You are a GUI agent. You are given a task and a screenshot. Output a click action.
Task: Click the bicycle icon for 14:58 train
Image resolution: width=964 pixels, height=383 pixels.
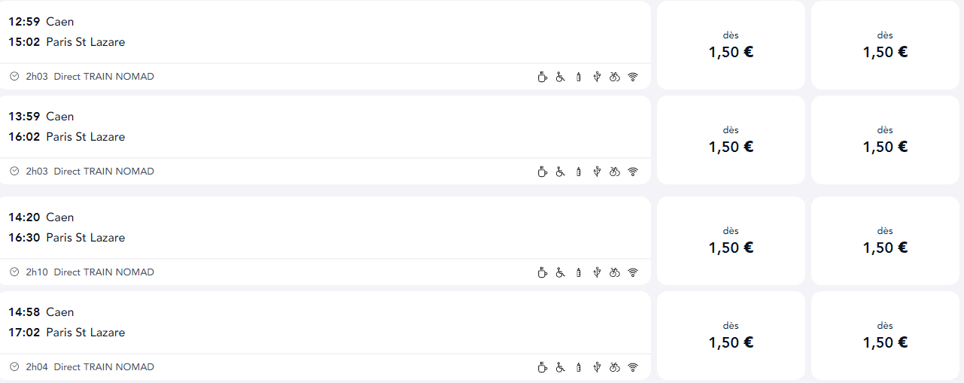coord(615,367)
